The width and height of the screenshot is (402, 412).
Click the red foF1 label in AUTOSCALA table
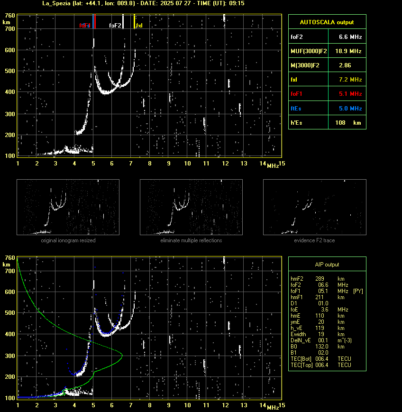(296, 94)
